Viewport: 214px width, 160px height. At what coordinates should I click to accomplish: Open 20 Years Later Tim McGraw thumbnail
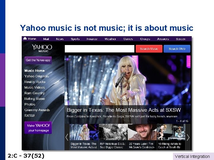tap(142, 132)
